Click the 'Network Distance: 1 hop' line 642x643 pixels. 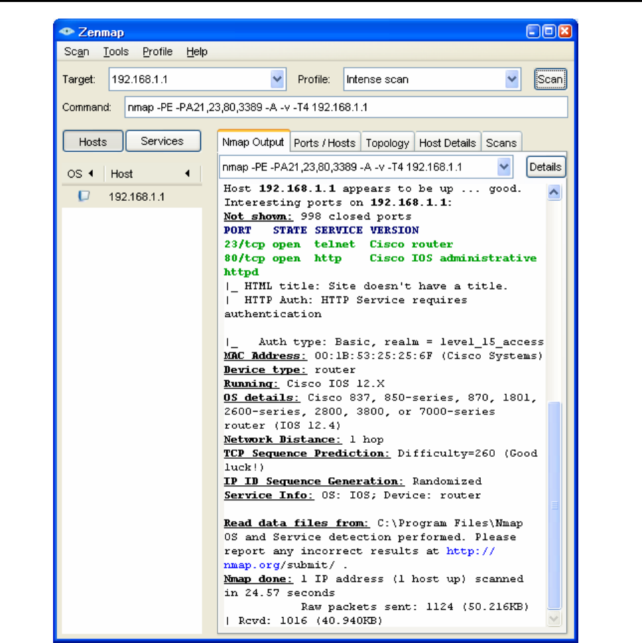coord(304,439)
